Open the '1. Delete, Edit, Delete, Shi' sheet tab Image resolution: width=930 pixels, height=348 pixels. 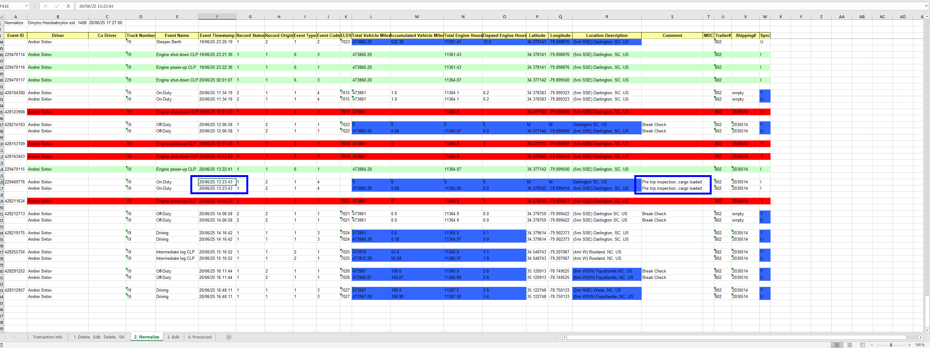99,337
